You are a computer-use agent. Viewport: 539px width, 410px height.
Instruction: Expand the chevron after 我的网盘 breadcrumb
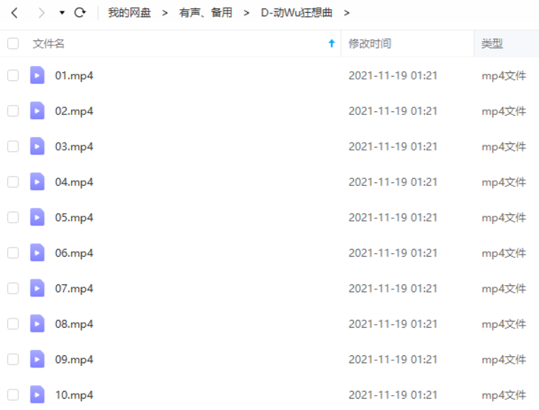click(165, 13)
